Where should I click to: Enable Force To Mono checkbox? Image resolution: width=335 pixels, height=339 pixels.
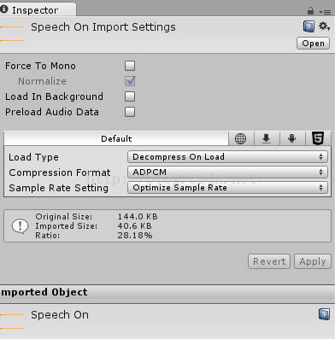(x=130, y=66)
